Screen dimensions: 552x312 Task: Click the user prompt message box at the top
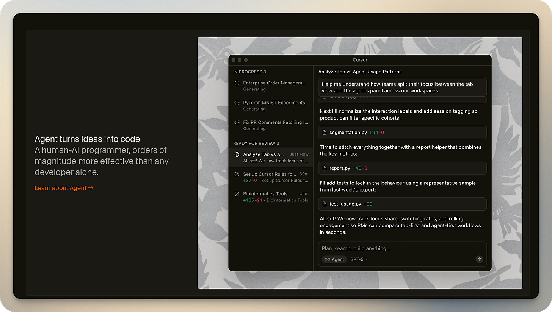[402, 87]
